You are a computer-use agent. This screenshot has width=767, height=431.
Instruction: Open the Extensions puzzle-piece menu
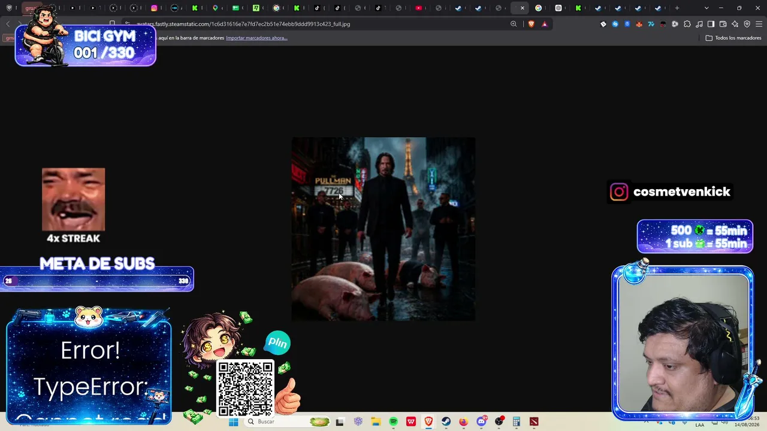[687, 24]
